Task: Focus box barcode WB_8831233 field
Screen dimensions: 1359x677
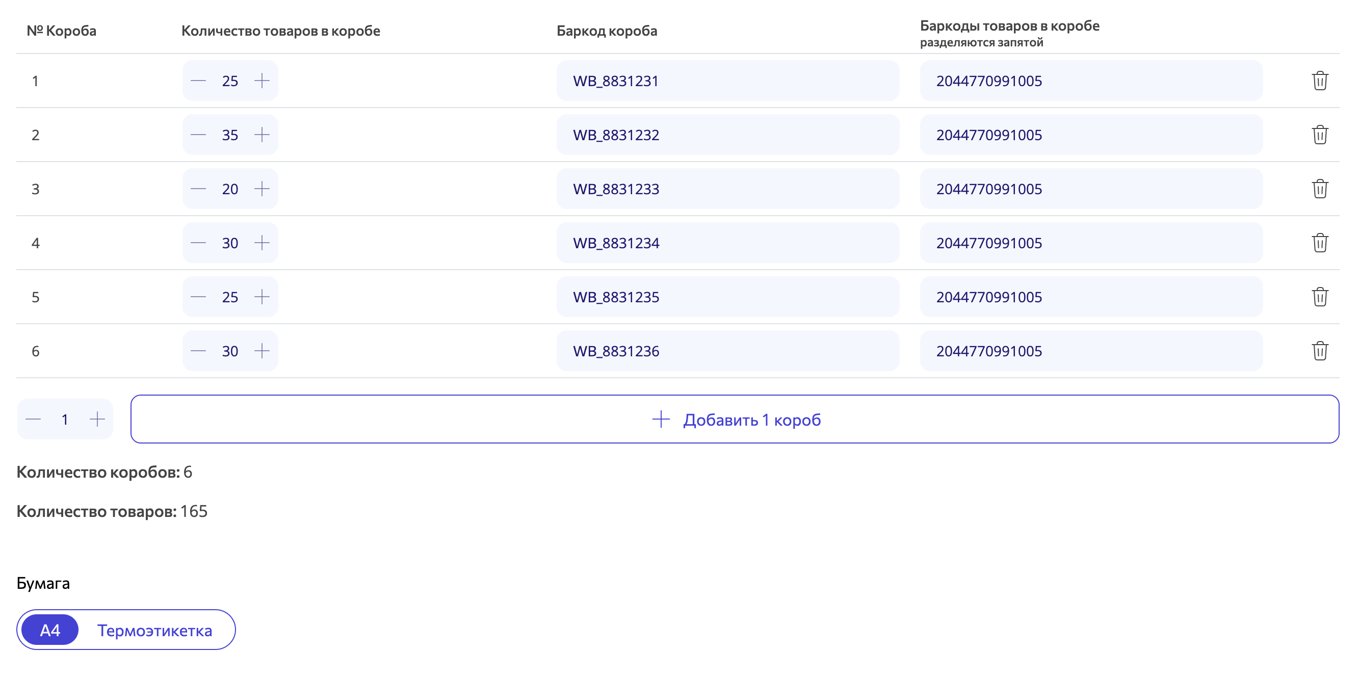Action: (x=727, y=189)
